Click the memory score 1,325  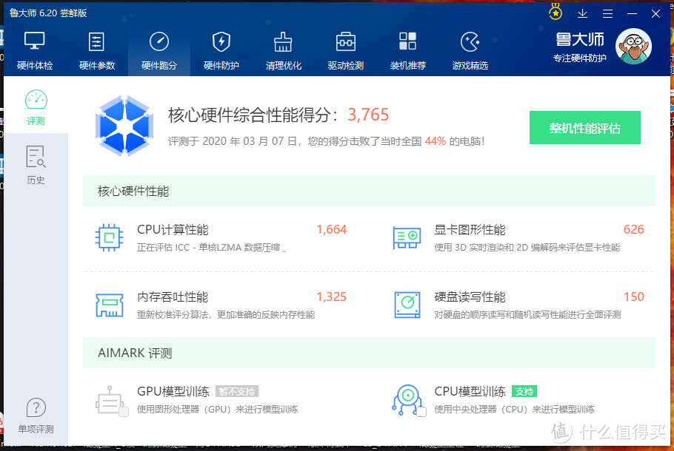(331, 297)
